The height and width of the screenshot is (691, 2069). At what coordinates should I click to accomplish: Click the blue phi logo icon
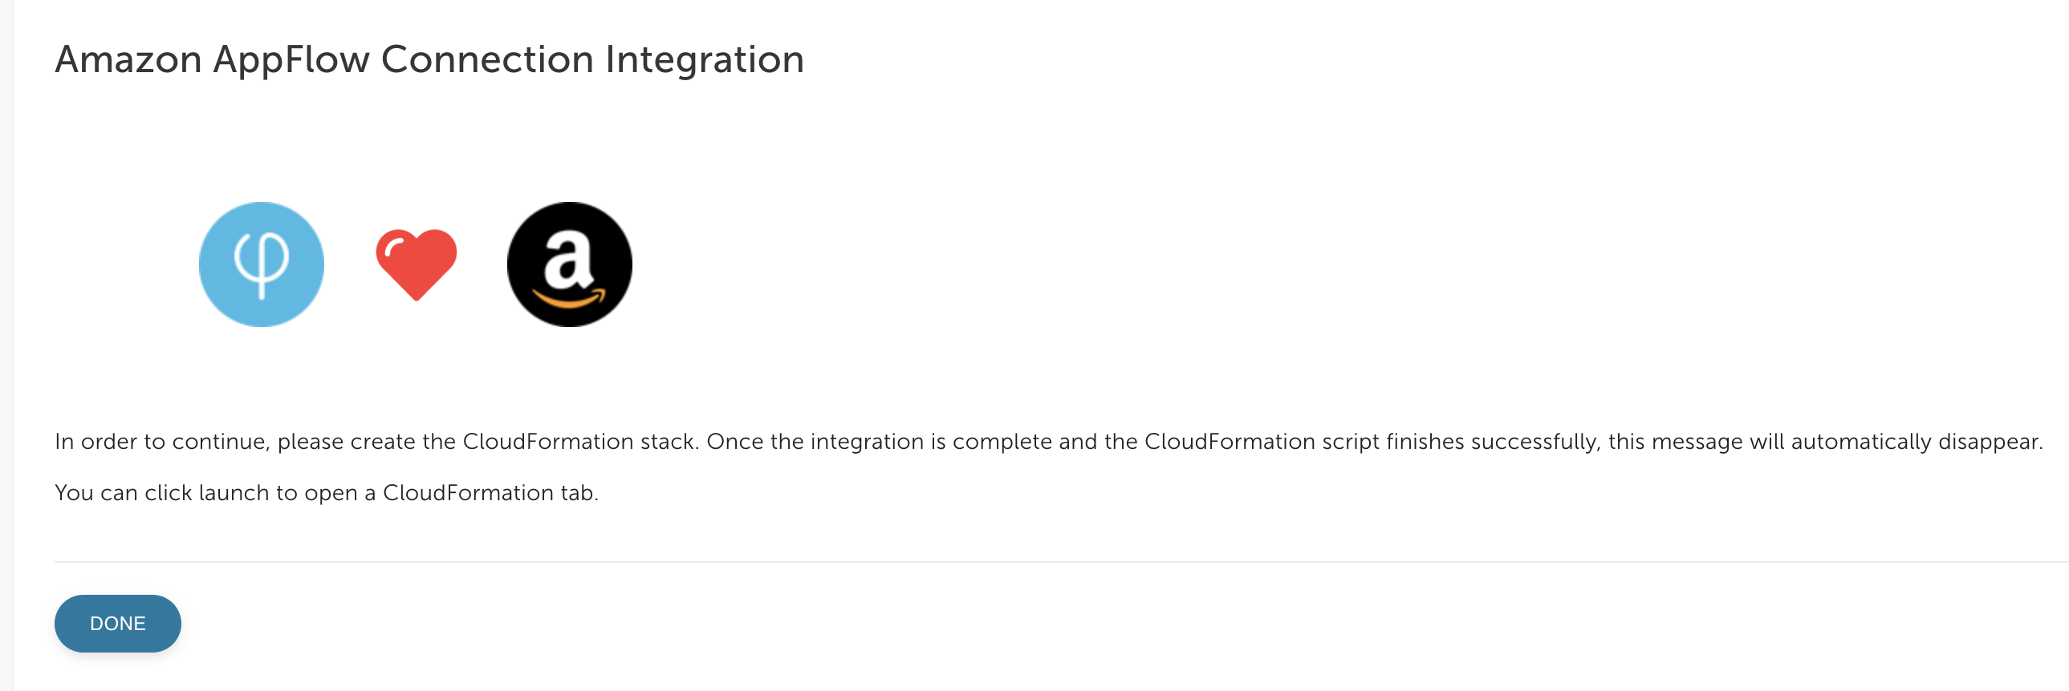coord(262,264)
